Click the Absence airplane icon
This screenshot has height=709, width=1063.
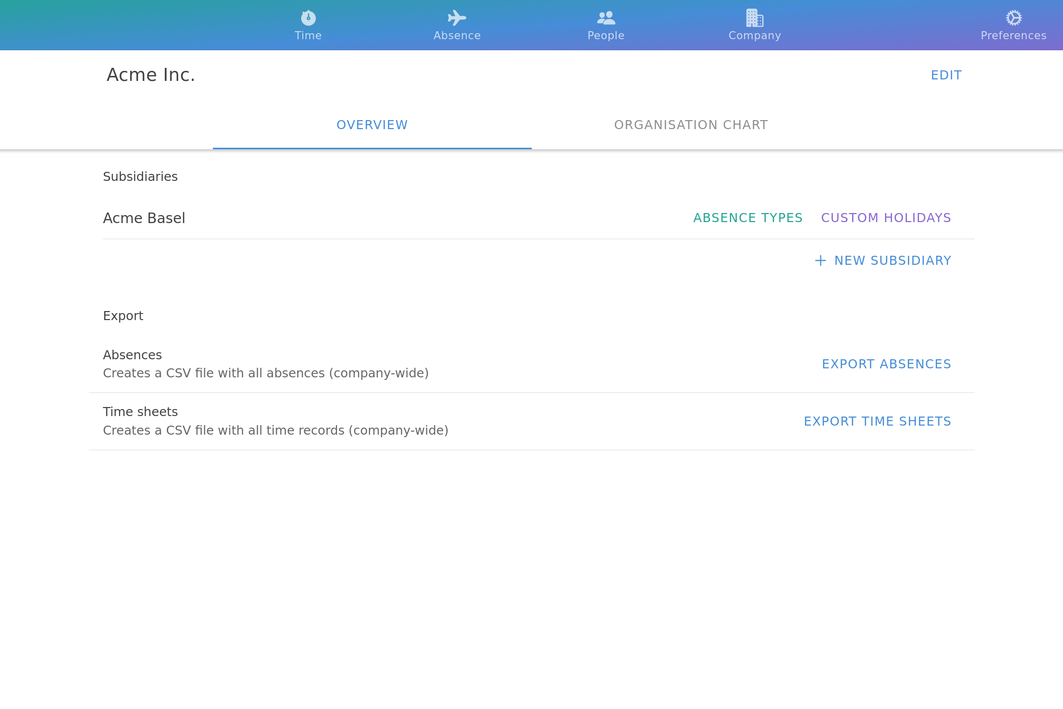(457, 18)
